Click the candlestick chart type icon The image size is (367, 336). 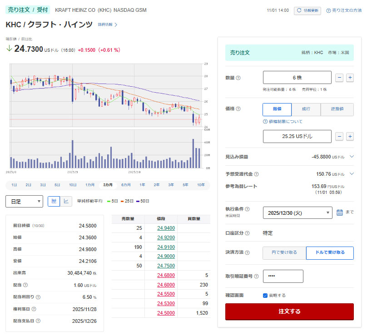pyautogui.click(x=54, y=201)
